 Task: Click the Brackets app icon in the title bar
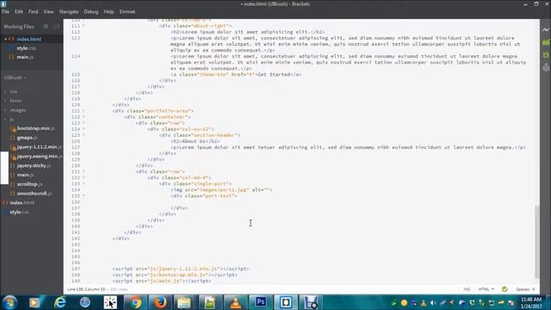pos(3,3)
